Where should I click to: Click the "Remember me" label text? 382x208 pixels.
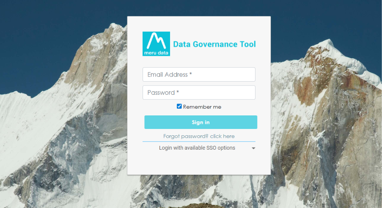(202, 107)
